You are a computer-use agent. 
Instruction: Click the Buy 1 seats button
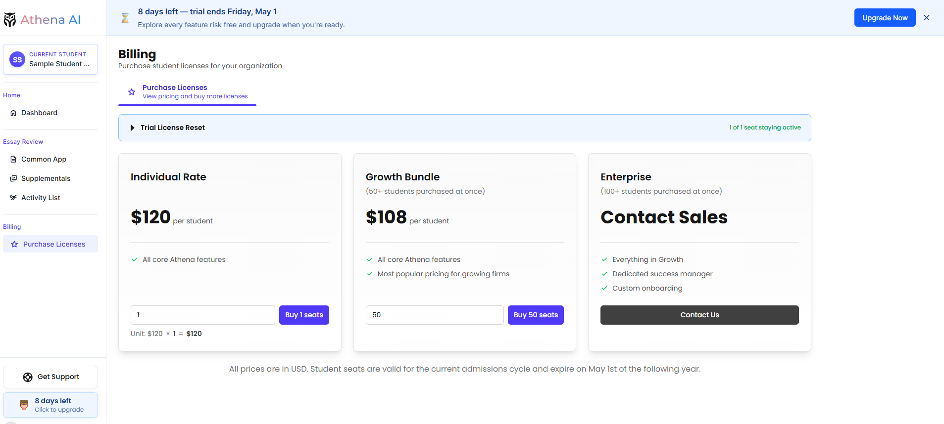coord(304,315)
